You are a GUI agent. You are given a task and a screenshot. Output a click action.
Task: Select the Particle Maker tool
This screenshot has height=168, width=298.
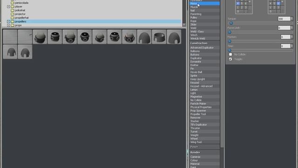click(x=204, y=104)
